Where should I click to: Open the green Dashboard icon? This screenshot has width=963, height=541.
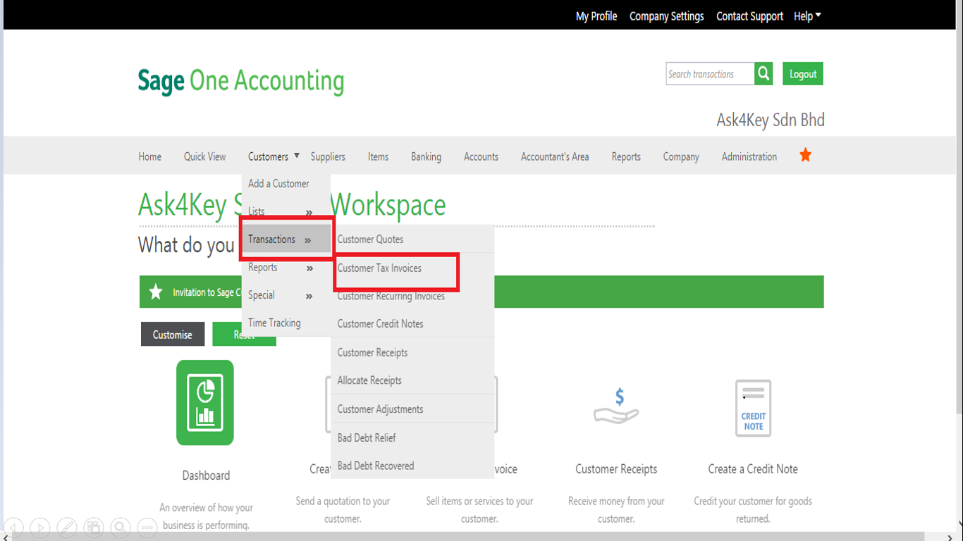(x=205, y=402)
